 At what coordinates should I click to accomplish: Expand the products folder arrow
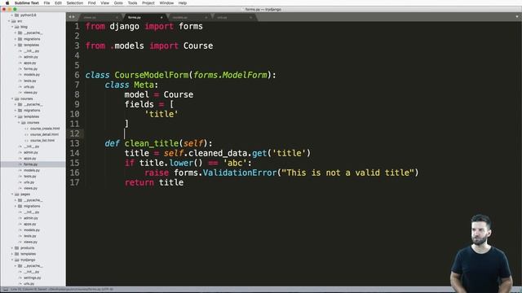12,248
